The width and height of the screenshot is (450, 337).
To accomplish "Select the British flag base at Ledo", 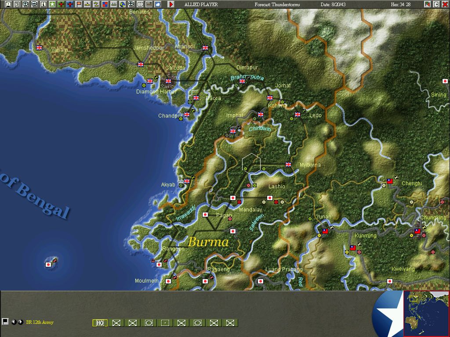I will click(298, 115).
